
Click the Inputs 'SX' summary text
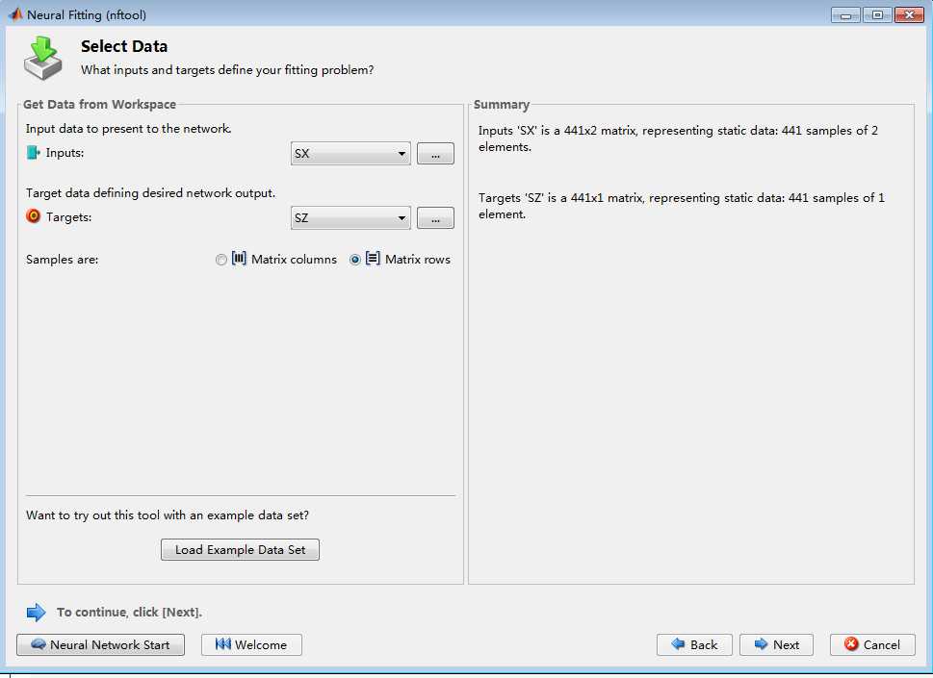point(678,138)
